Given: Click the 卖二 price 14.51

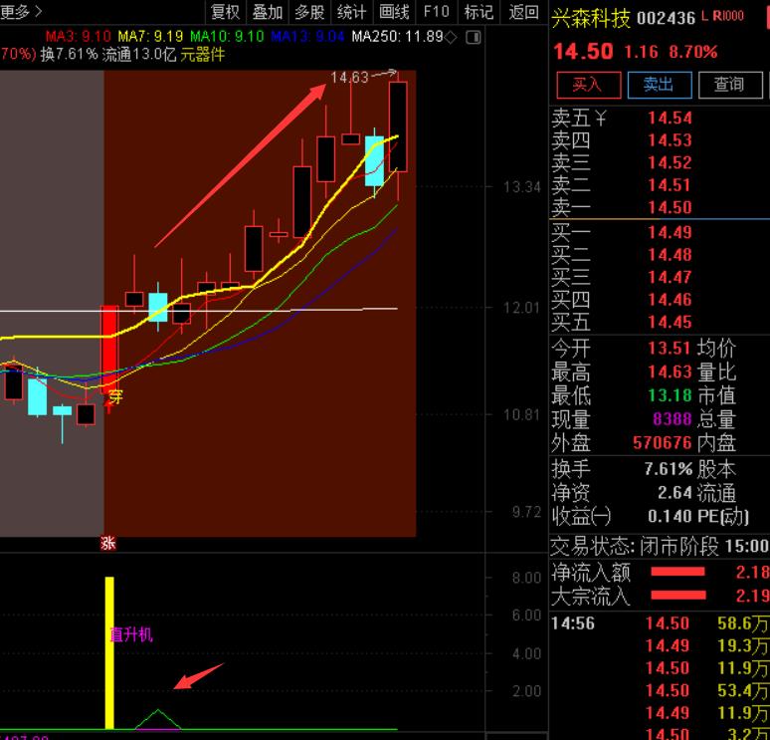Looking at the screenshot, I should click(670, 185).
